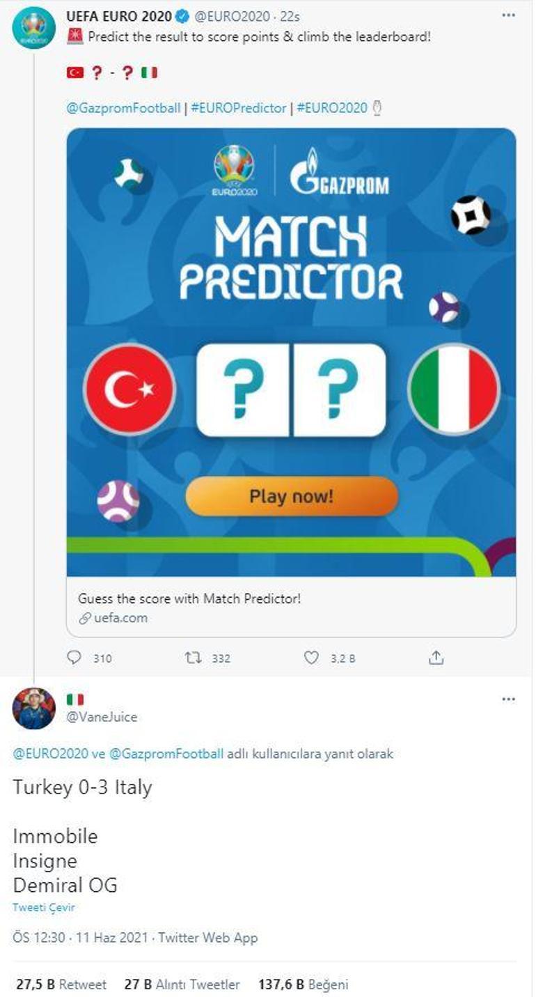
Task: Share the tweet via upload icon
Action: pos(436,658)
